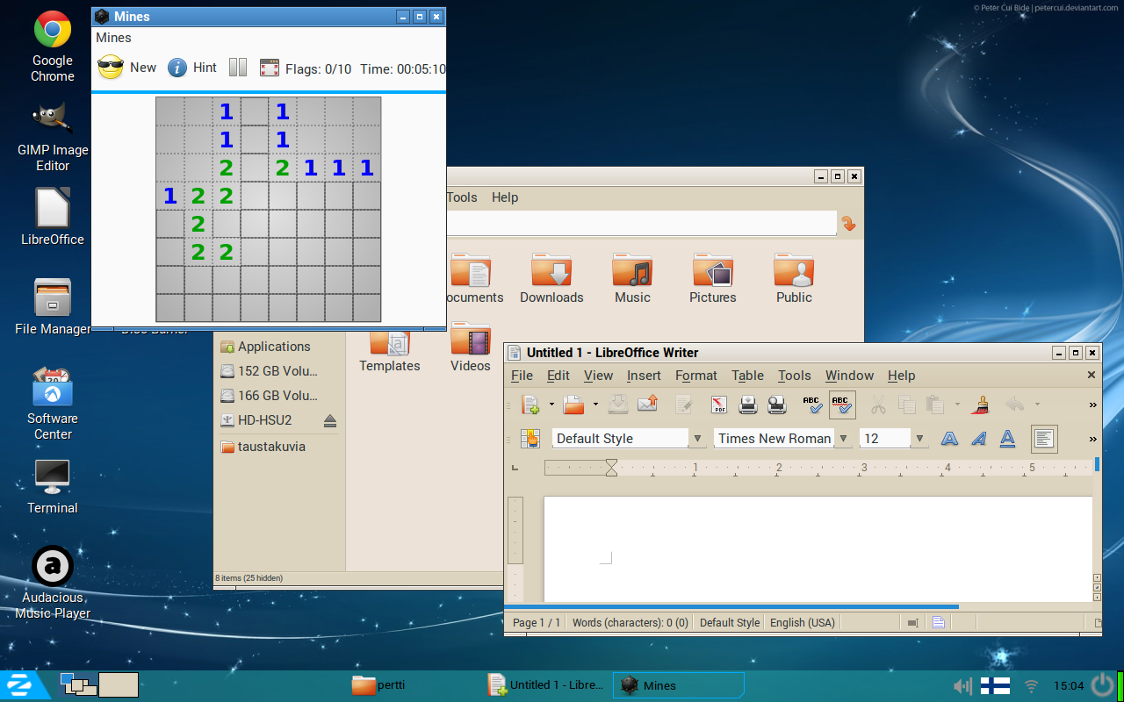
Task: Click the email document envelope icon
Action: (x=647, y=405)
